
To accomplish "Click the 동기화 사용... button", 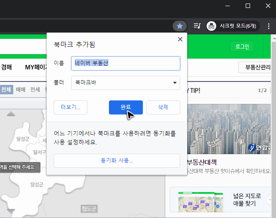I will 117,161.
